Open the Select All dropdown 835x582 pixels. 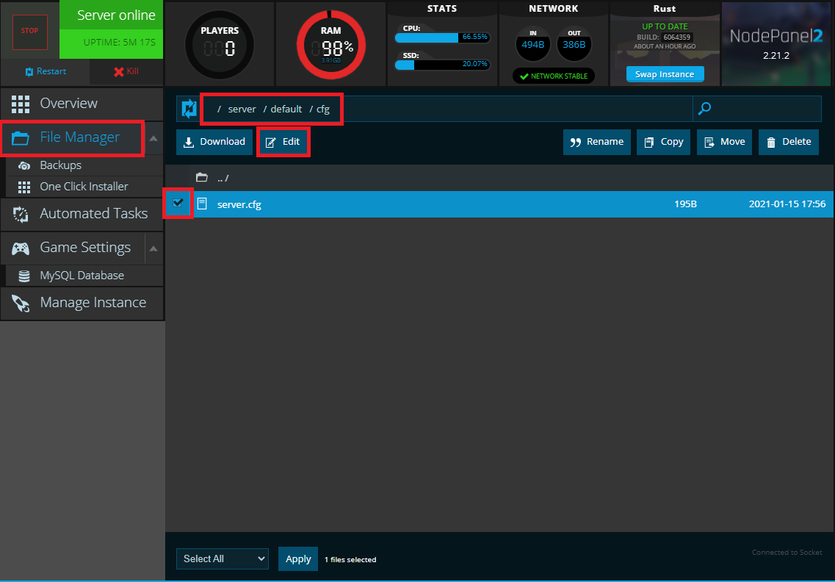223,558
